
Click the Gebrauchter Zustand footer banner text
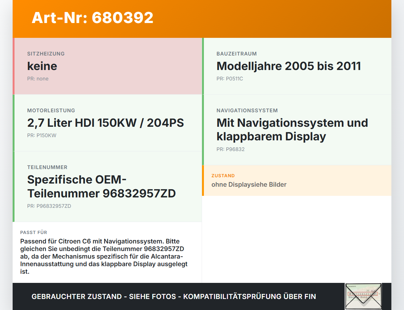(x=174, y=296)
